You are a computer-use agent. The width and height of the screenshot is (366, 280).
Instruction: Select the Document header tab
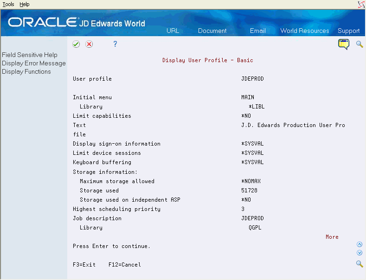[x=212, y=31]
